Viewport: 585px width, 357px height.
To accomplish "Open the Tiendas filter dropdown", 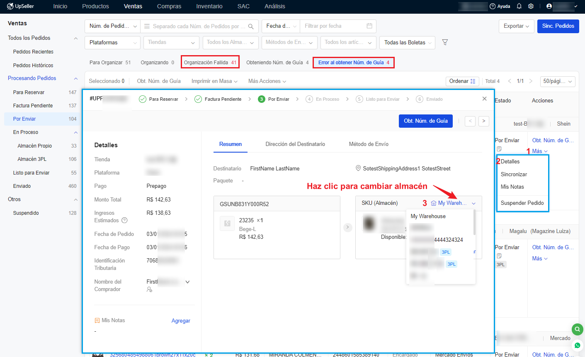I will pyautogui.click(x=171, y=42).
